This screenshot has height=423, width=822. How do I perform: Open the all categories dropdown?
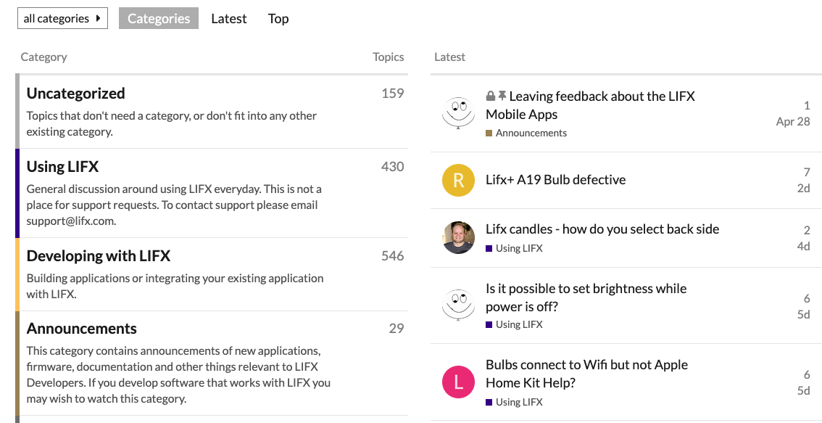coord(62,18)
